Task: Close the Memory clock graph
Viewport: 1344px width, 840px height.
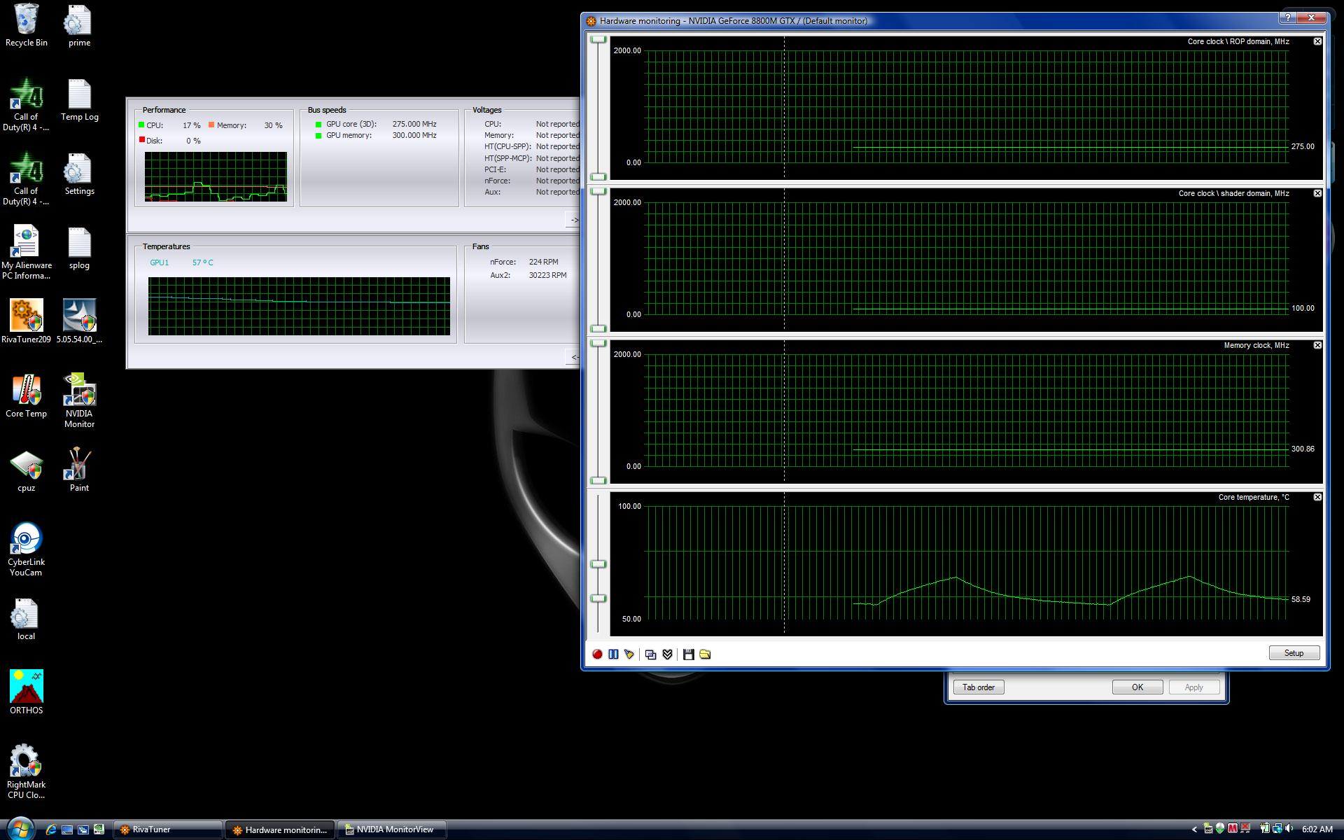Action: 1317,345
